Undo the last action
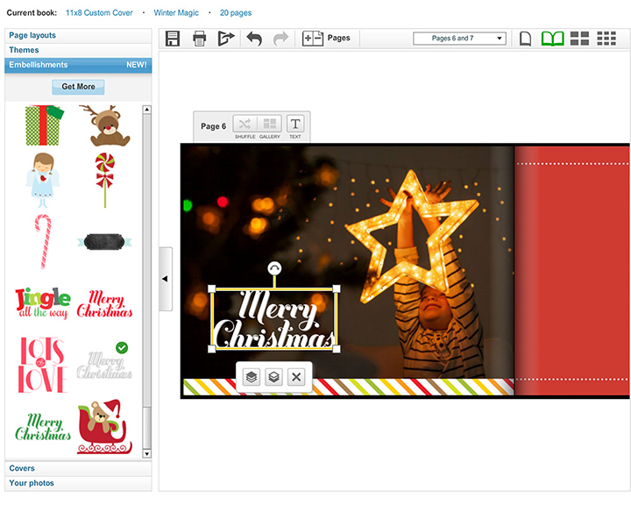 coord(254,39)
